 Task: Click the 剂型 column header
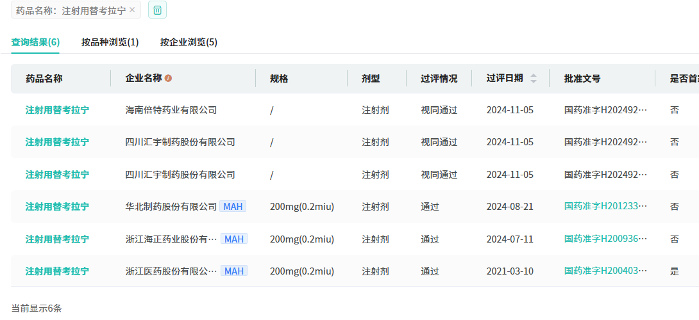[371, 79]
